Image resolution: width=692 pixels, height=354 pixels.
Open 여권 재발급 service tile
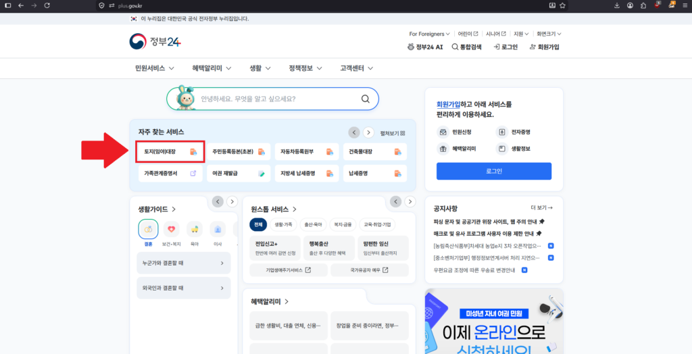239,174
